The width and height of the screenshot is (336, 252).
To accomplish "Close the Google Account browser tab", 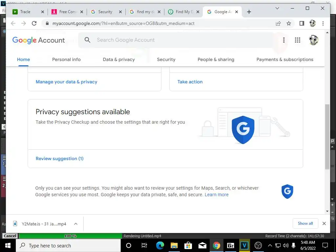I will [x=237, y=12].
